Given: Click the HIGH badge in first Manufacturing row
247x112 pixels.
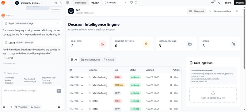Looking at the screenshot, I should coord(117,77).
